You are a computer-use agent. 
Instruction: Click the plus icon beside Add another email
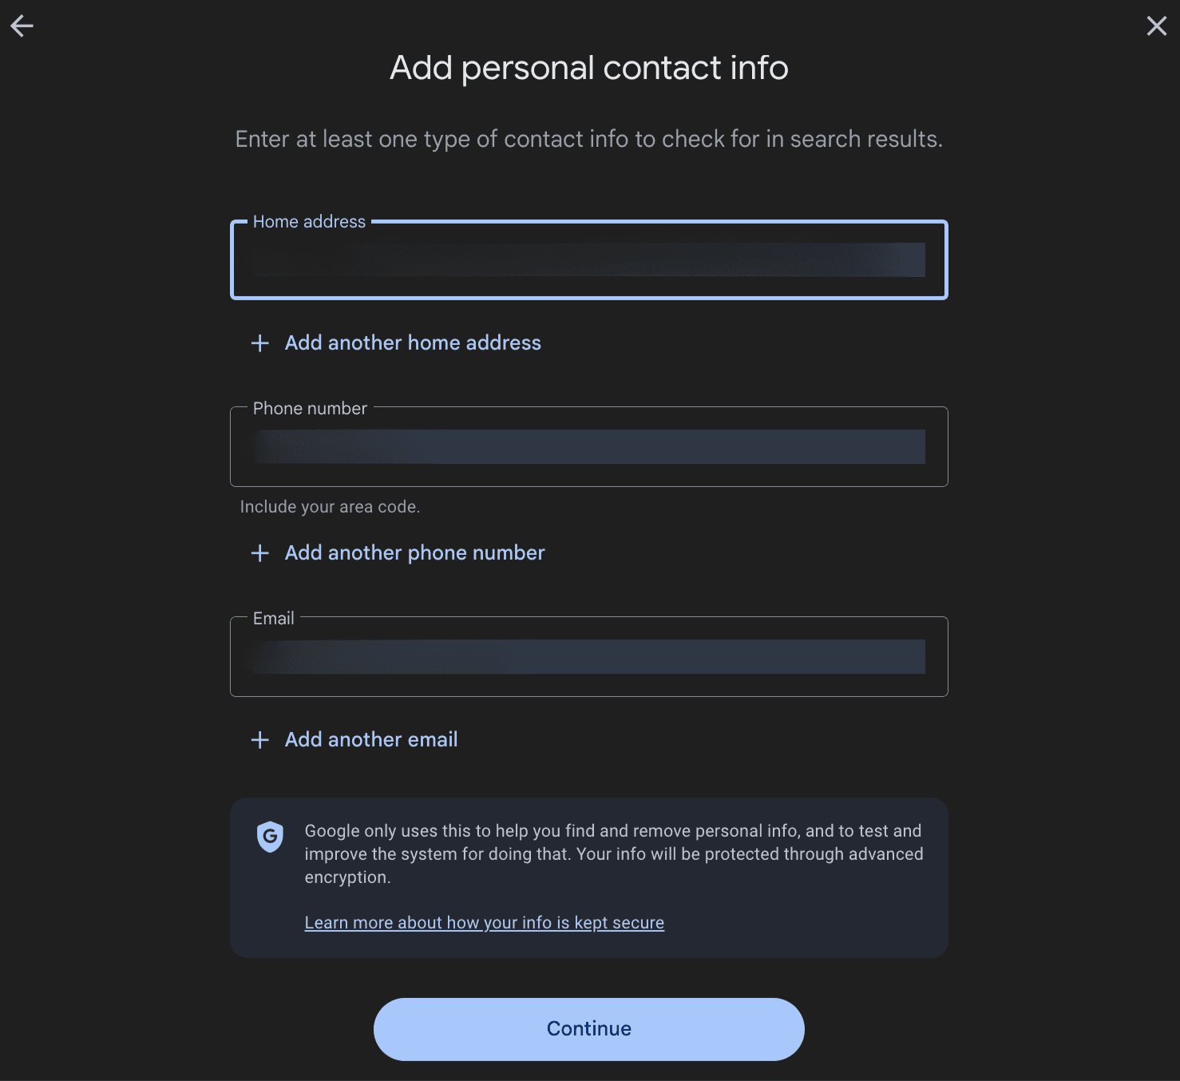[x=259, y=739]
